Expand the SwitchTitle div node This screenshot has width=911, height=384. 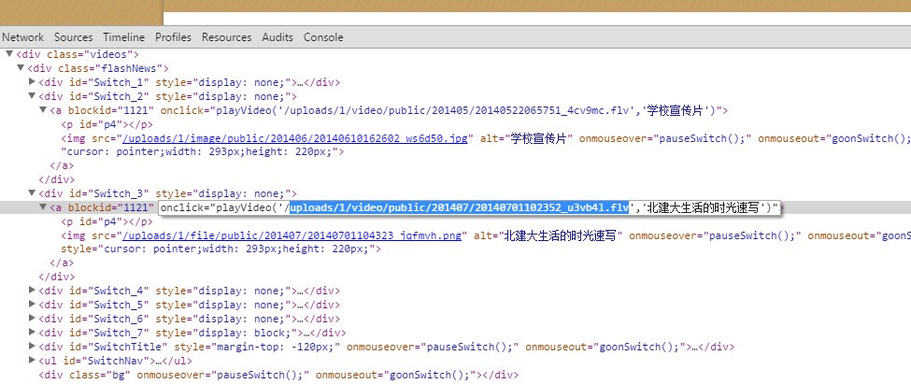(32, 347)
